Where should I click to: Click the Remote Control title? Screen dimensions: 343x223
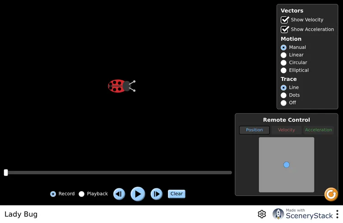click(x=286, y=120)
